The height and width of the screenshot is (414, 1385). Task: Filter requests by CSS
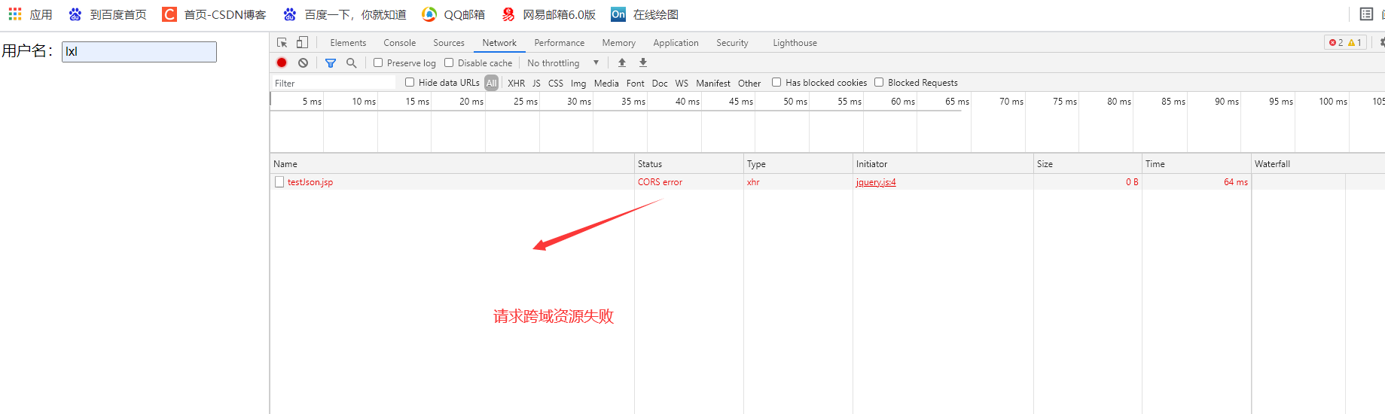click(x=556, y=84)
